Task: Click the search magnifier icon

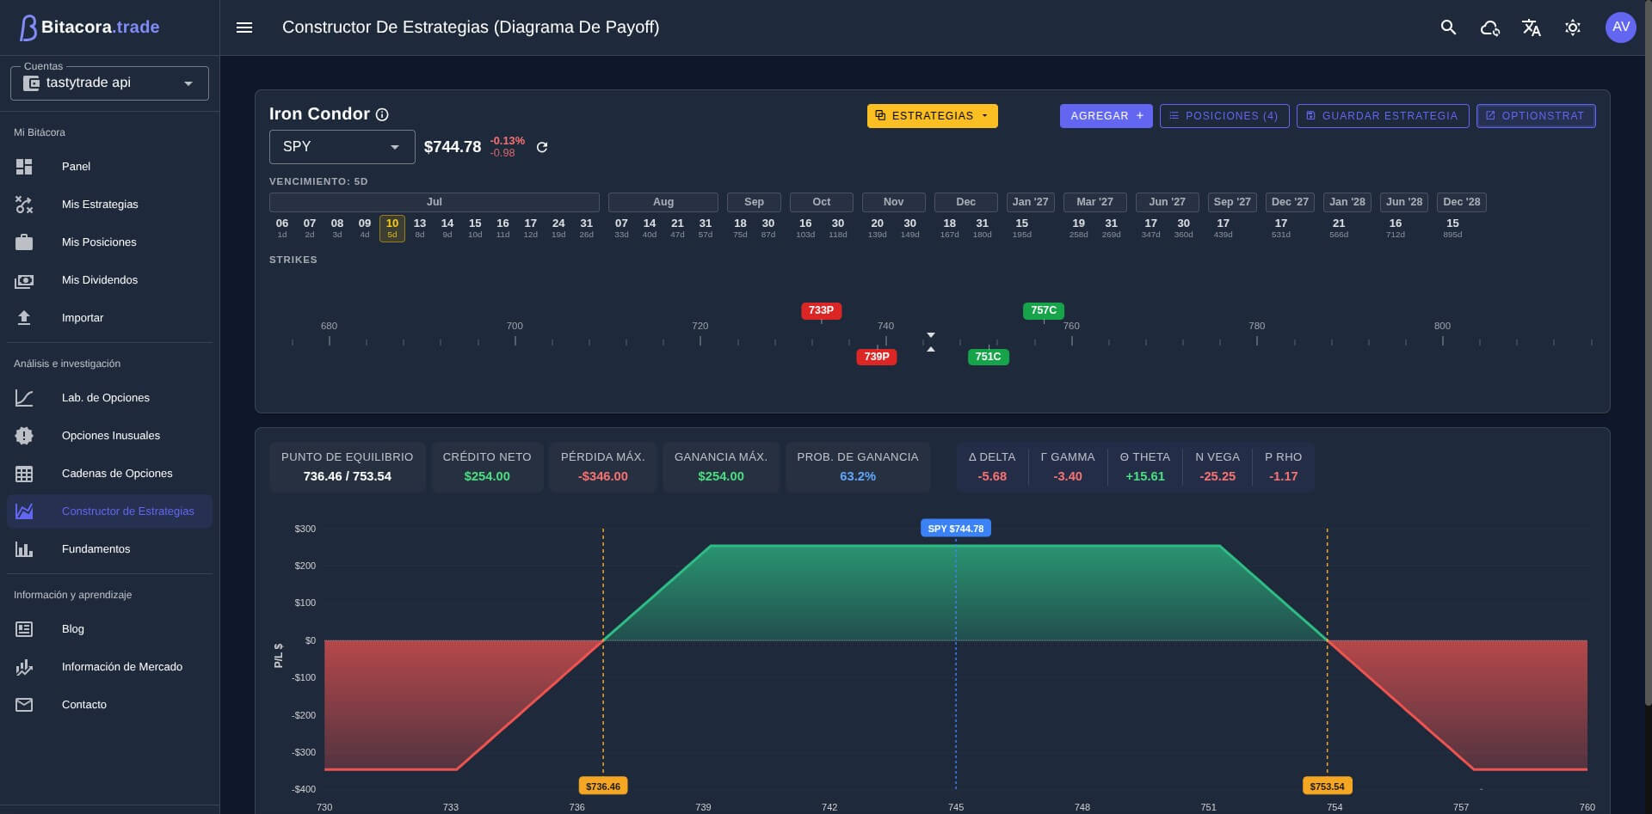Action: click(x=1449, y=28)
